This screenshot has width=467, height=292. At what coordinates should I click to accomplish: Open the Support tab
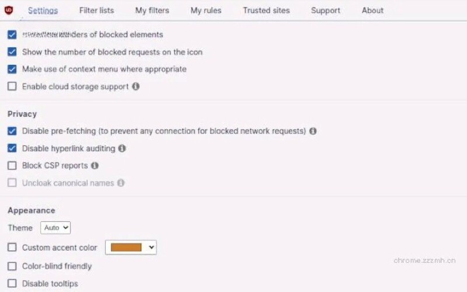[326, 11]
